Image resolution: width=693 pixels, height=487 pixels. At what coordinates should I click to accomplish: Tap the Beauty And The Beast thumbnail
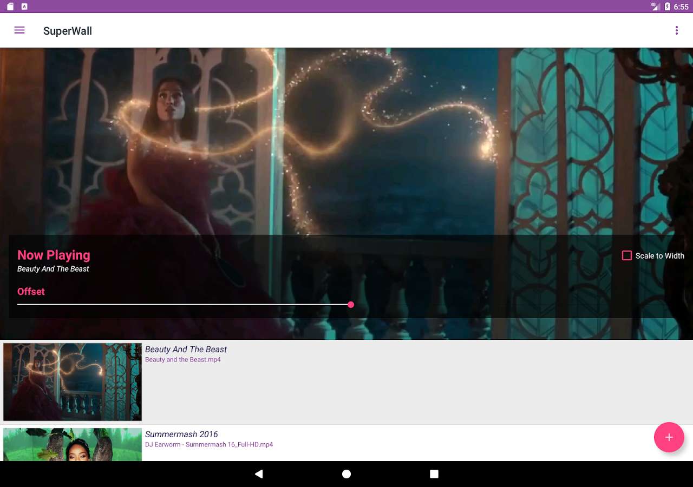72,381
